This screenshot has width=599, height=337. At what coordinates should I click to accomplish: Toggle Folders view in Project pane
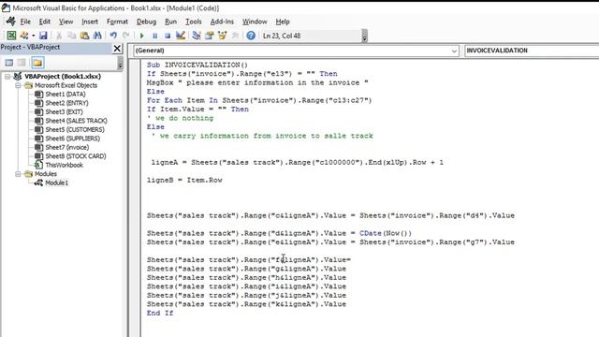pyautogui.click(x=37, y=63)
